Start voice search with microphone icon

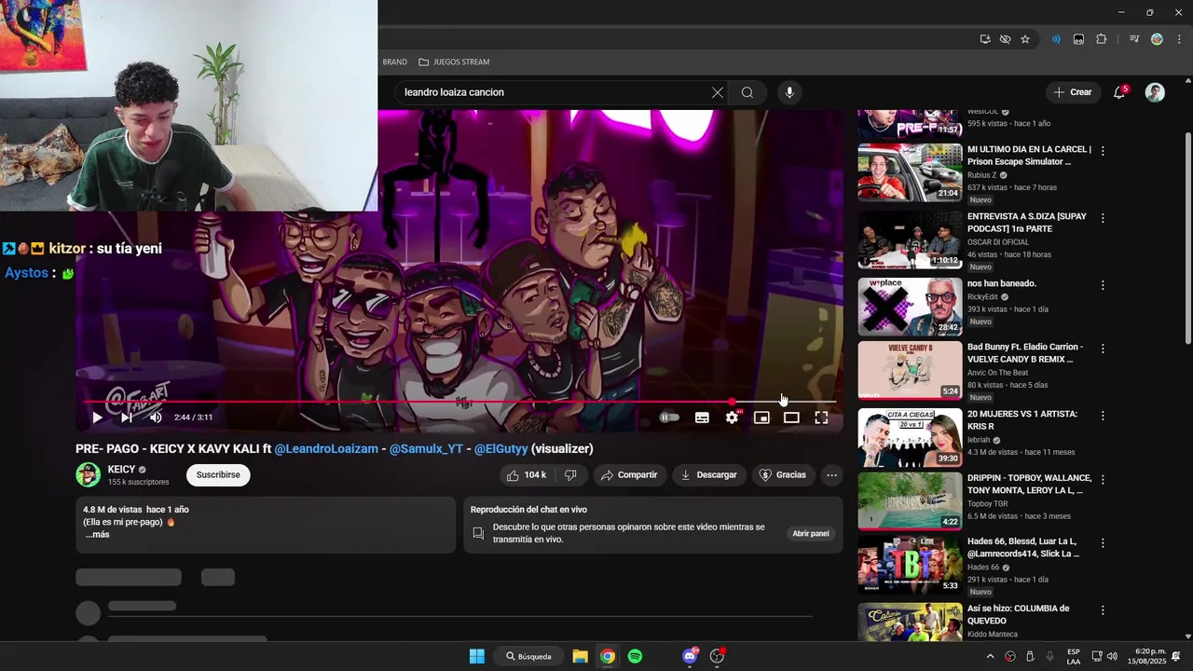pos(789,92)
